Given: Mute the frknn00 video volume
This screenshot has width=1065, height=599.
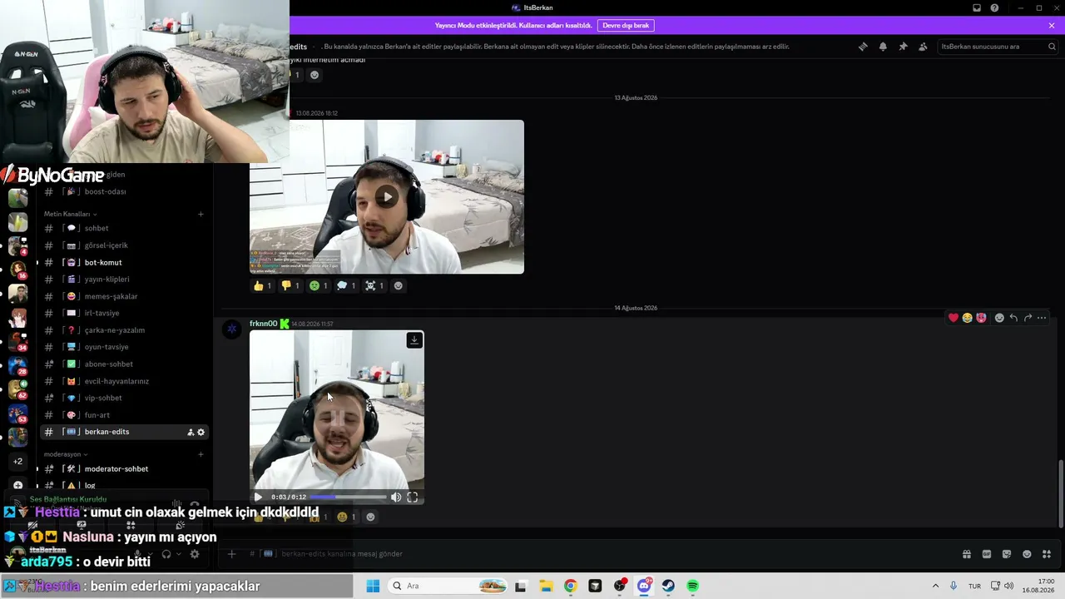Looking at the screenshot, I should click(x=396, y=497).
